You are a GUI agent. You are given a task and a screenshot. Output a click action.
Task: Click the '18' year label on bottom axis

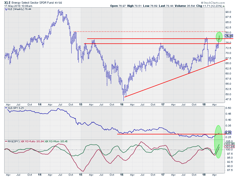click(x=204, y=175)
